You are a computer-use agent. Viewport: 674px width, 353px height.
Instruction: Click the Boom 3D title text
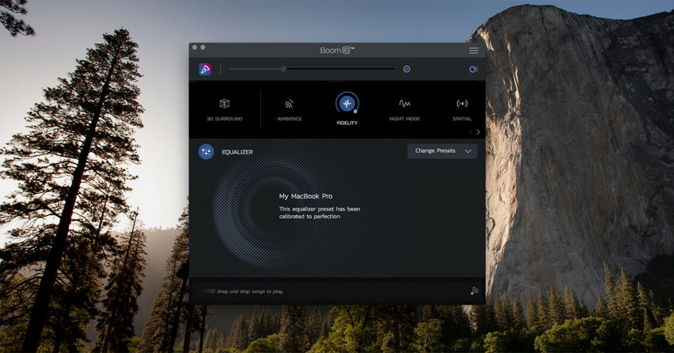pyautogui.click(x=337, y=50)
